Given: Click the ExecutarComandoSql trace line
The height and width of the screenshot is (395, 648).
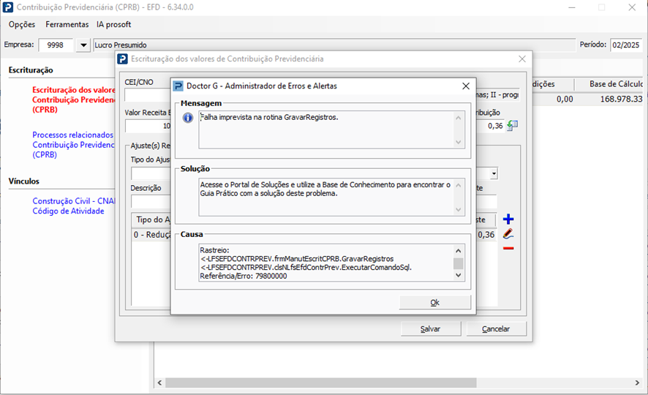Looking at the screenshot, I should 306,267.
